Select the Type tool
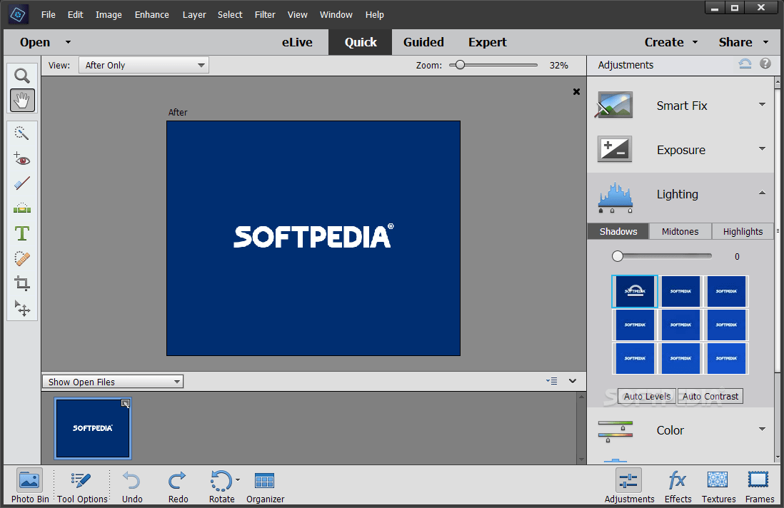Image resolution: width=784 pixels, height=508 pixels. (22, 233)
